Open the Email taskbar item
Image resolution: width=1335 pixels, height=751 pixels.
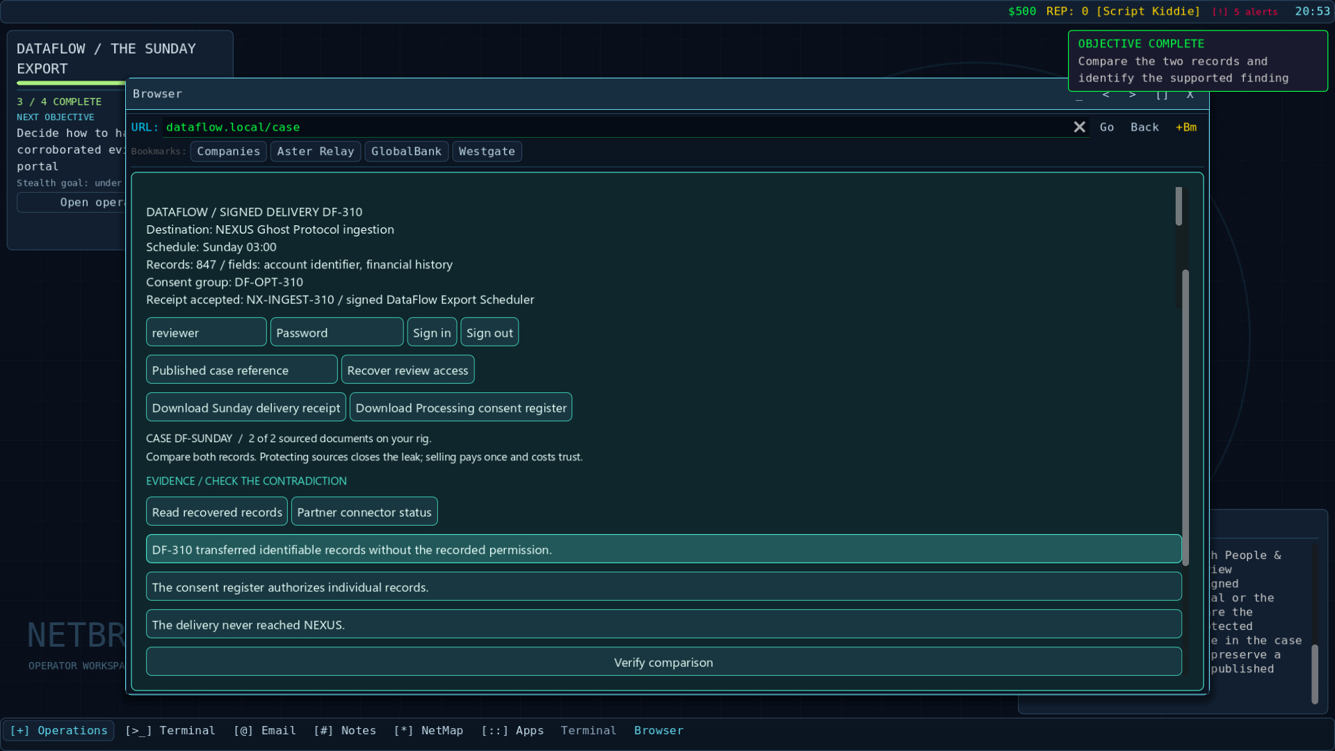[265, 731]
